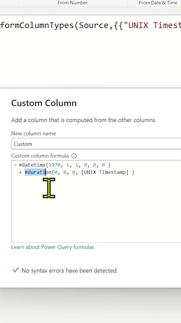
Task: Click the No syntax errors detected message
Action: 70,271
